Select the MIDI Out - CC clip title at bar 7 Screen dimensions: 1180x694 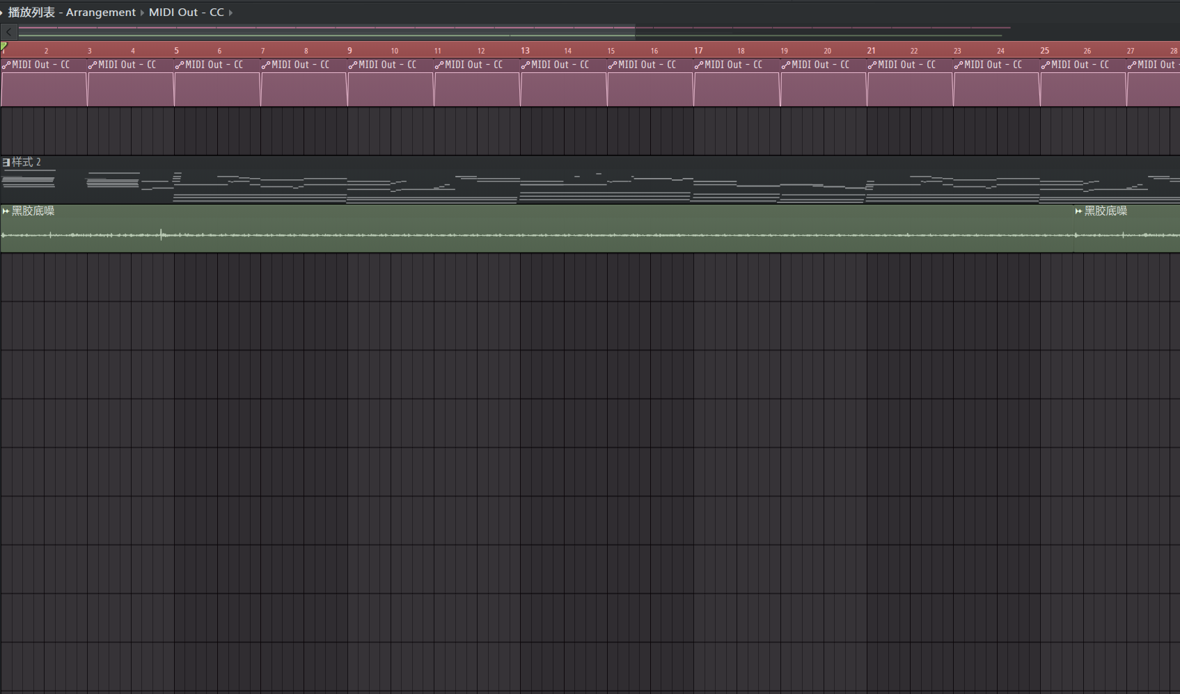pos(301,65)
